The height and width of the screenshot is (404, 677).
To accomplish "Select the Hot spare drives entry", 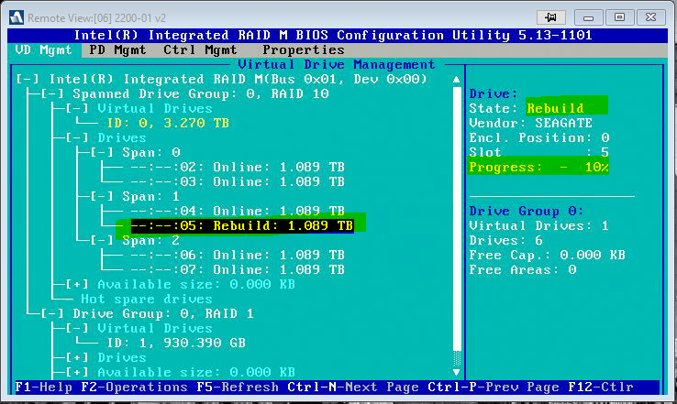I will [147, 300].
